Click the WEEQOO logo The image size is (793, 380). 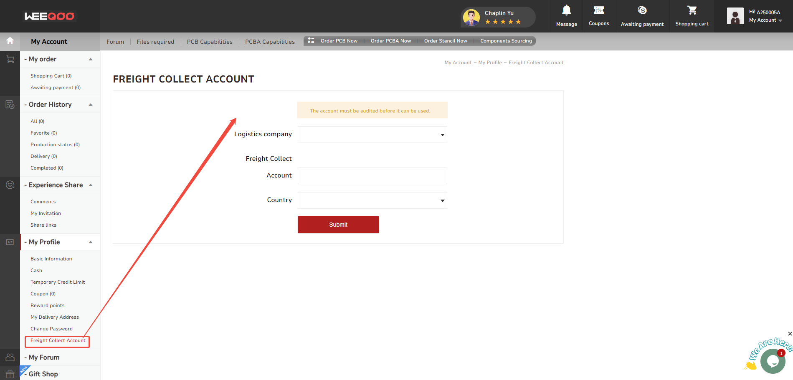[x=49, y=16]
